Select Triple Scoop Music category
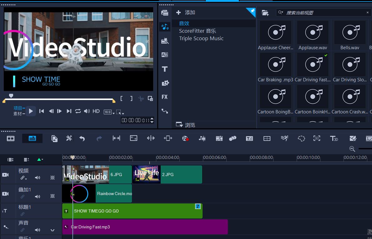The image size is (372, 239). tap(201, 38)
